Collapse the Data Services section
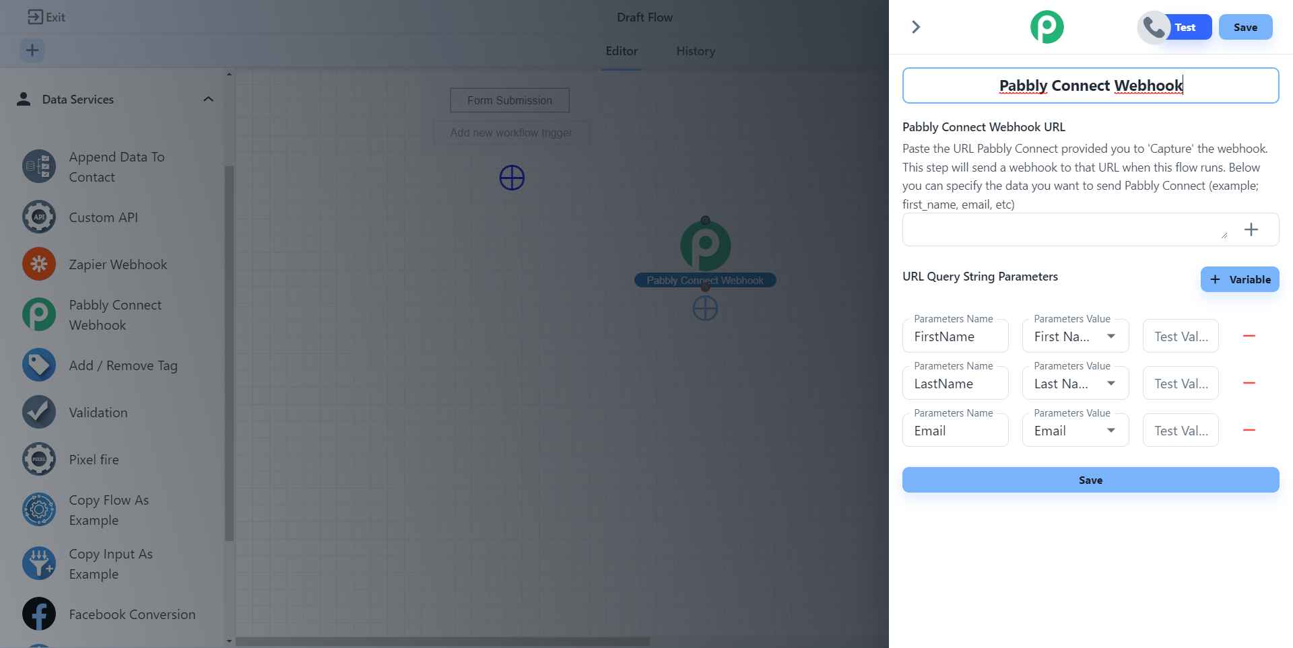1293x648 pixels. click(208, 99)
